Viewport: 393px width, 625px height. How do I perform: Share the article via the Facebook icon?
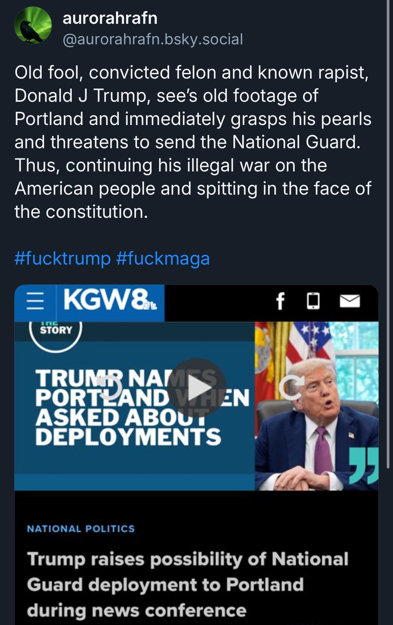pyautogui.click(x=280, y=301)
